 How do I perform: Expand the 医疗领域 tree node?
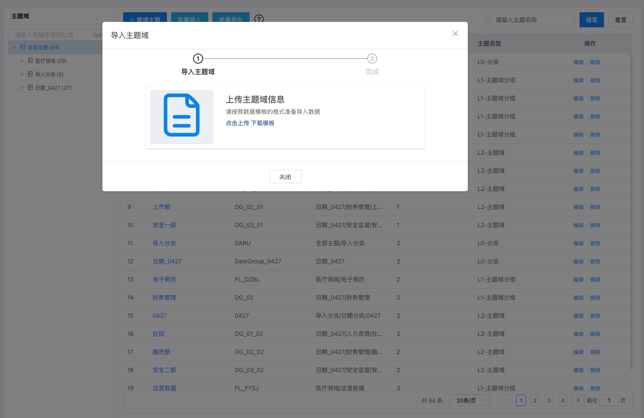22,61
